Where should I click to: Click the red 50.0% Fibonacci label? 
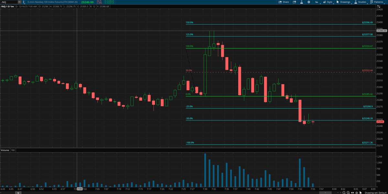[189, 70]
